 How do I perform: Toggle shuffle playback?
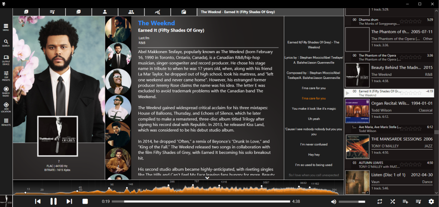click(393, 201)
